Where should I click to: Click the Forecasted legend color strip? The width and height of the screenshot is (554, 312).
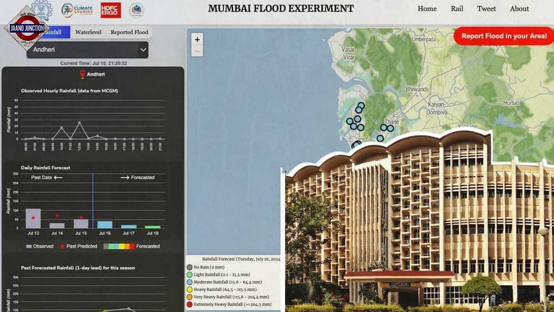point(119,246)
